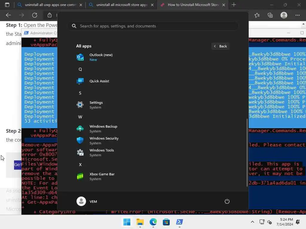Click the power button icon
The width and height of the screenshot is (306, 229).
pos(227,201)
